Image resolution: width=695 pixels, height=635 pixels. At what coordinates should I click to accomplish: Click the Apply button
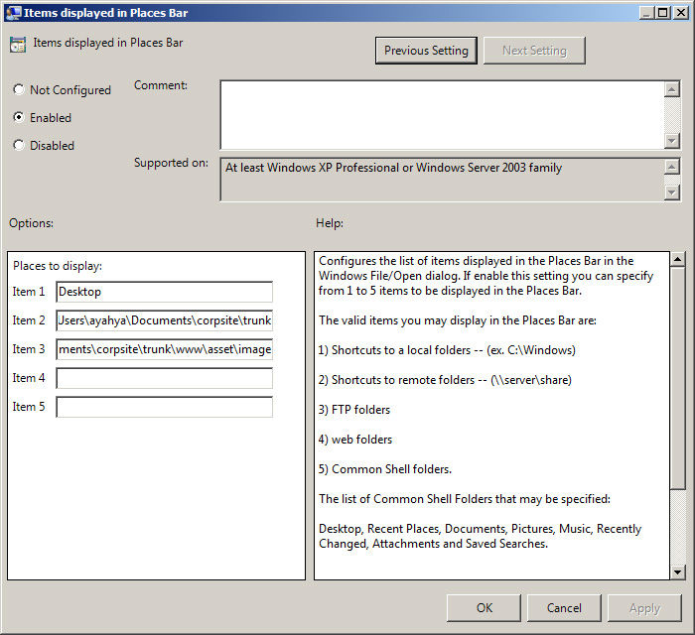(x=644, y=608)
